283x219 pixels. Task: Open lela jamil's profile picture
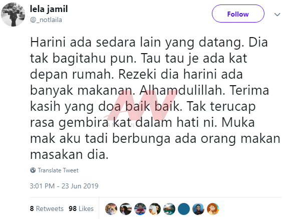[13, 15]
